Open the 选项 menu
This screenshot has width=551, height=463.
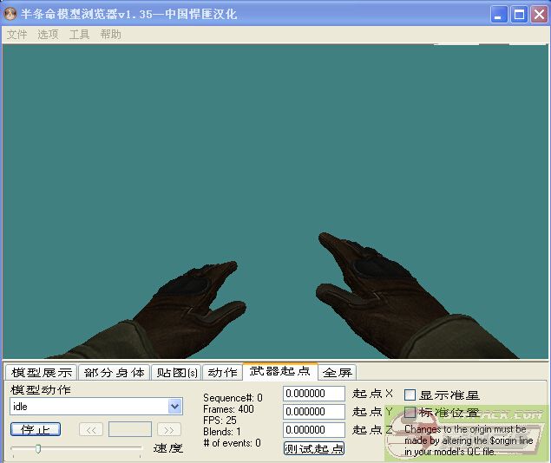[x=48, y=35]
